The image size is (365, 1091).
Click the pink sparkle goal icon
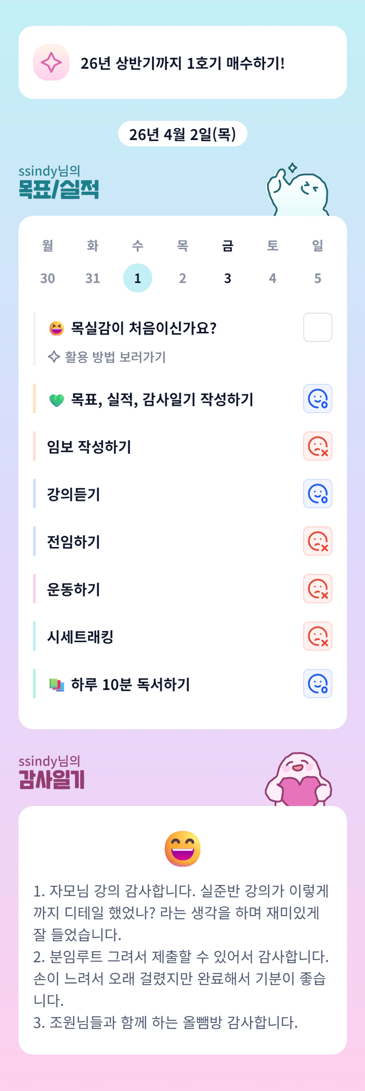pos(51,62)
